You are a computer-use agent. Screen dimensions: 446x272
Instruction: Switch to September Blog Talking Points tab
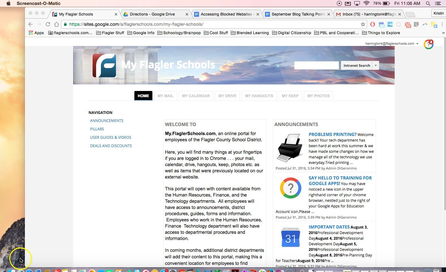[297, 14]
